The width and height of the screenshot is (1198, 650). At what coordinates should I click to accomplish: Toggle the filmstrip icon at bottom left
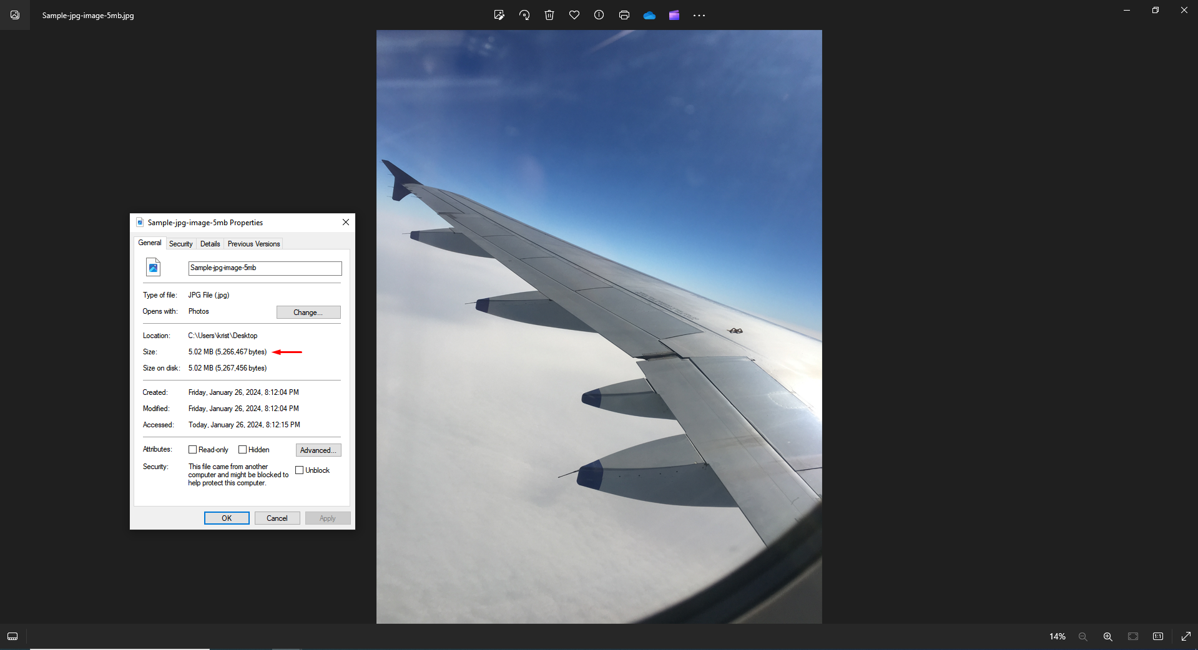pos(12,636)
